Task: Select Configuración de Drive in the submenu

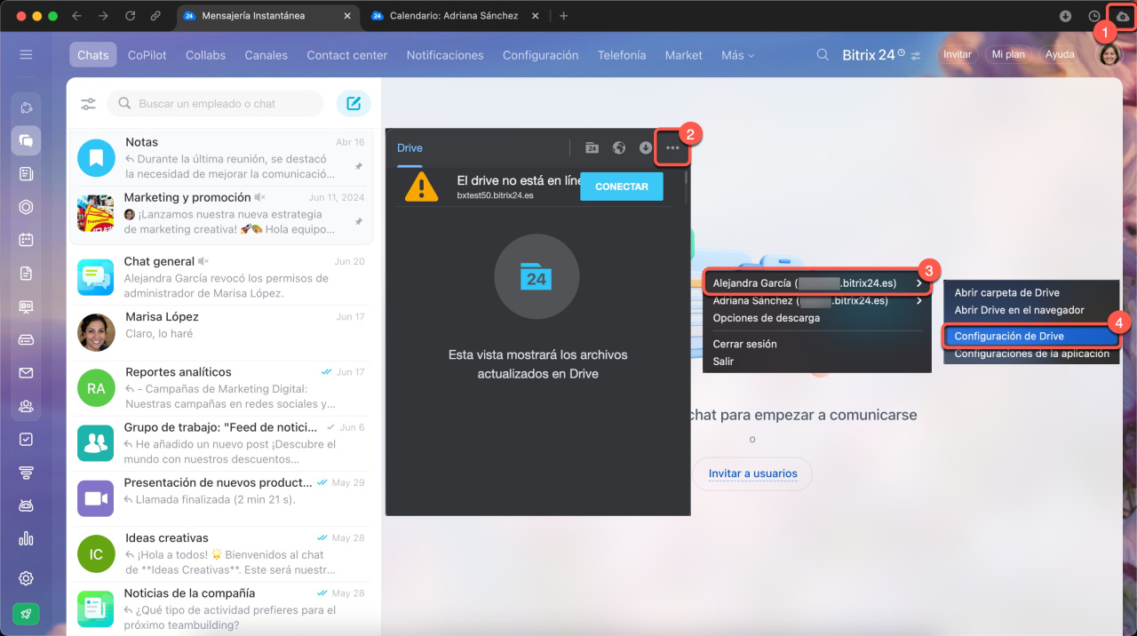Action: tap(1030, 337)
